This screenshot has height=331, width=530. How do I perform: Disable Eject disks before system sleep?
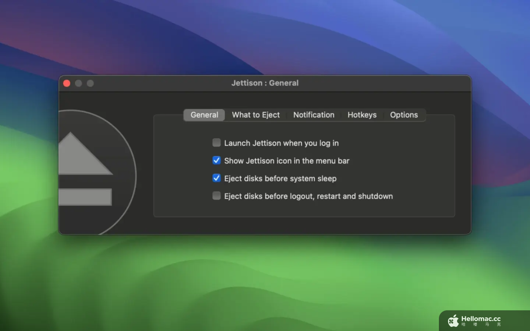217,178
